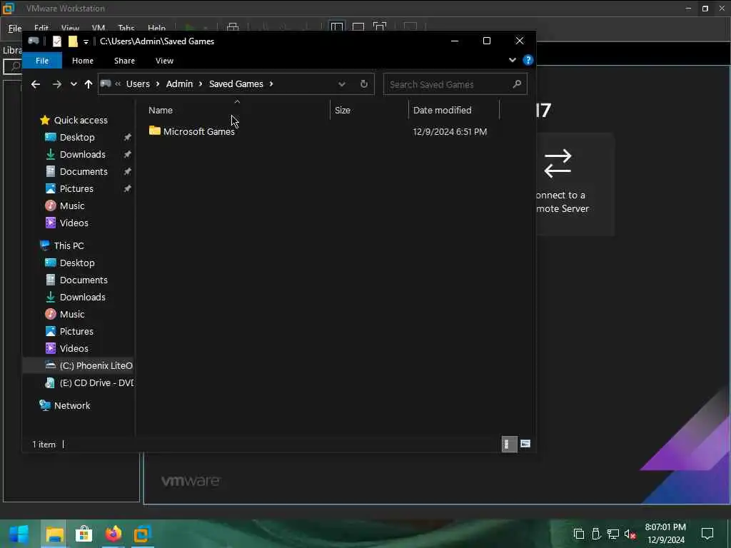Screen dimensions: 731x548
Task: Click the Search Saved Games field
Action: pyautogui.click(x=455, y=84)
